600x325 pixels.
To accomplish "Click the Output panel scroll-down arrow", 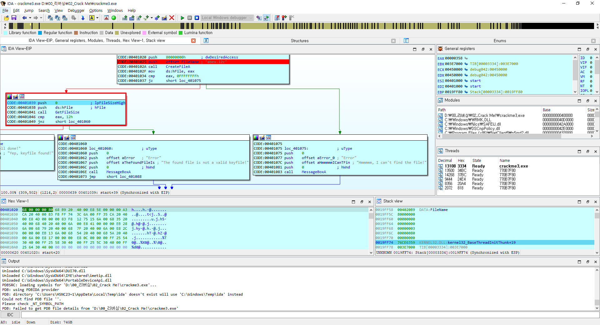I will (x=597, y=308).
